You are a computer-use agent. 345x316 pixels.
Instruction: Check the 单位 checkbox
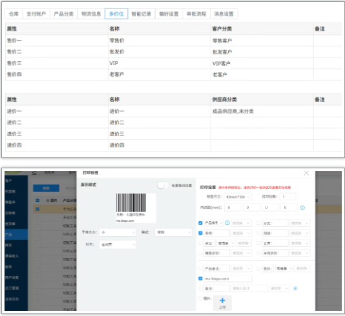[200, 243]
